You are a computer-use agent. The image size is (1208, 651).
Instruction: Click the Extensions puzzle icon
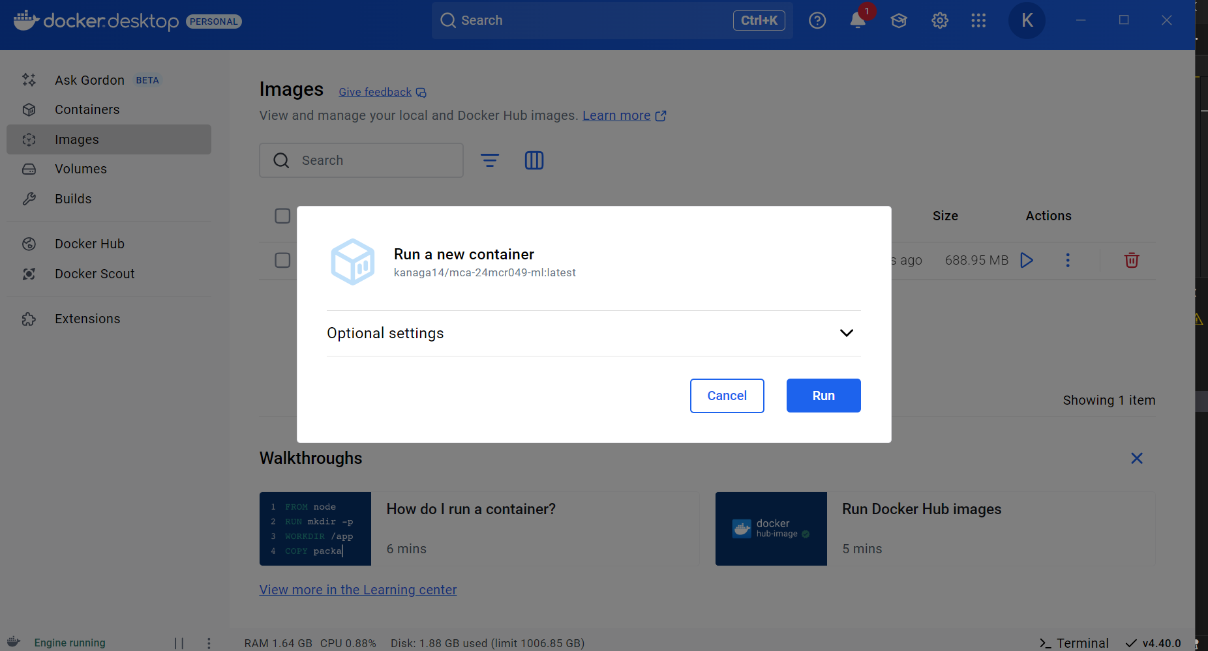pyautogui.click(x=29, y=319)
